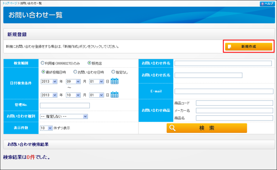Focus the 管理No. input field
This screenshot has height=170, width=277.
[x=65, y=106]
